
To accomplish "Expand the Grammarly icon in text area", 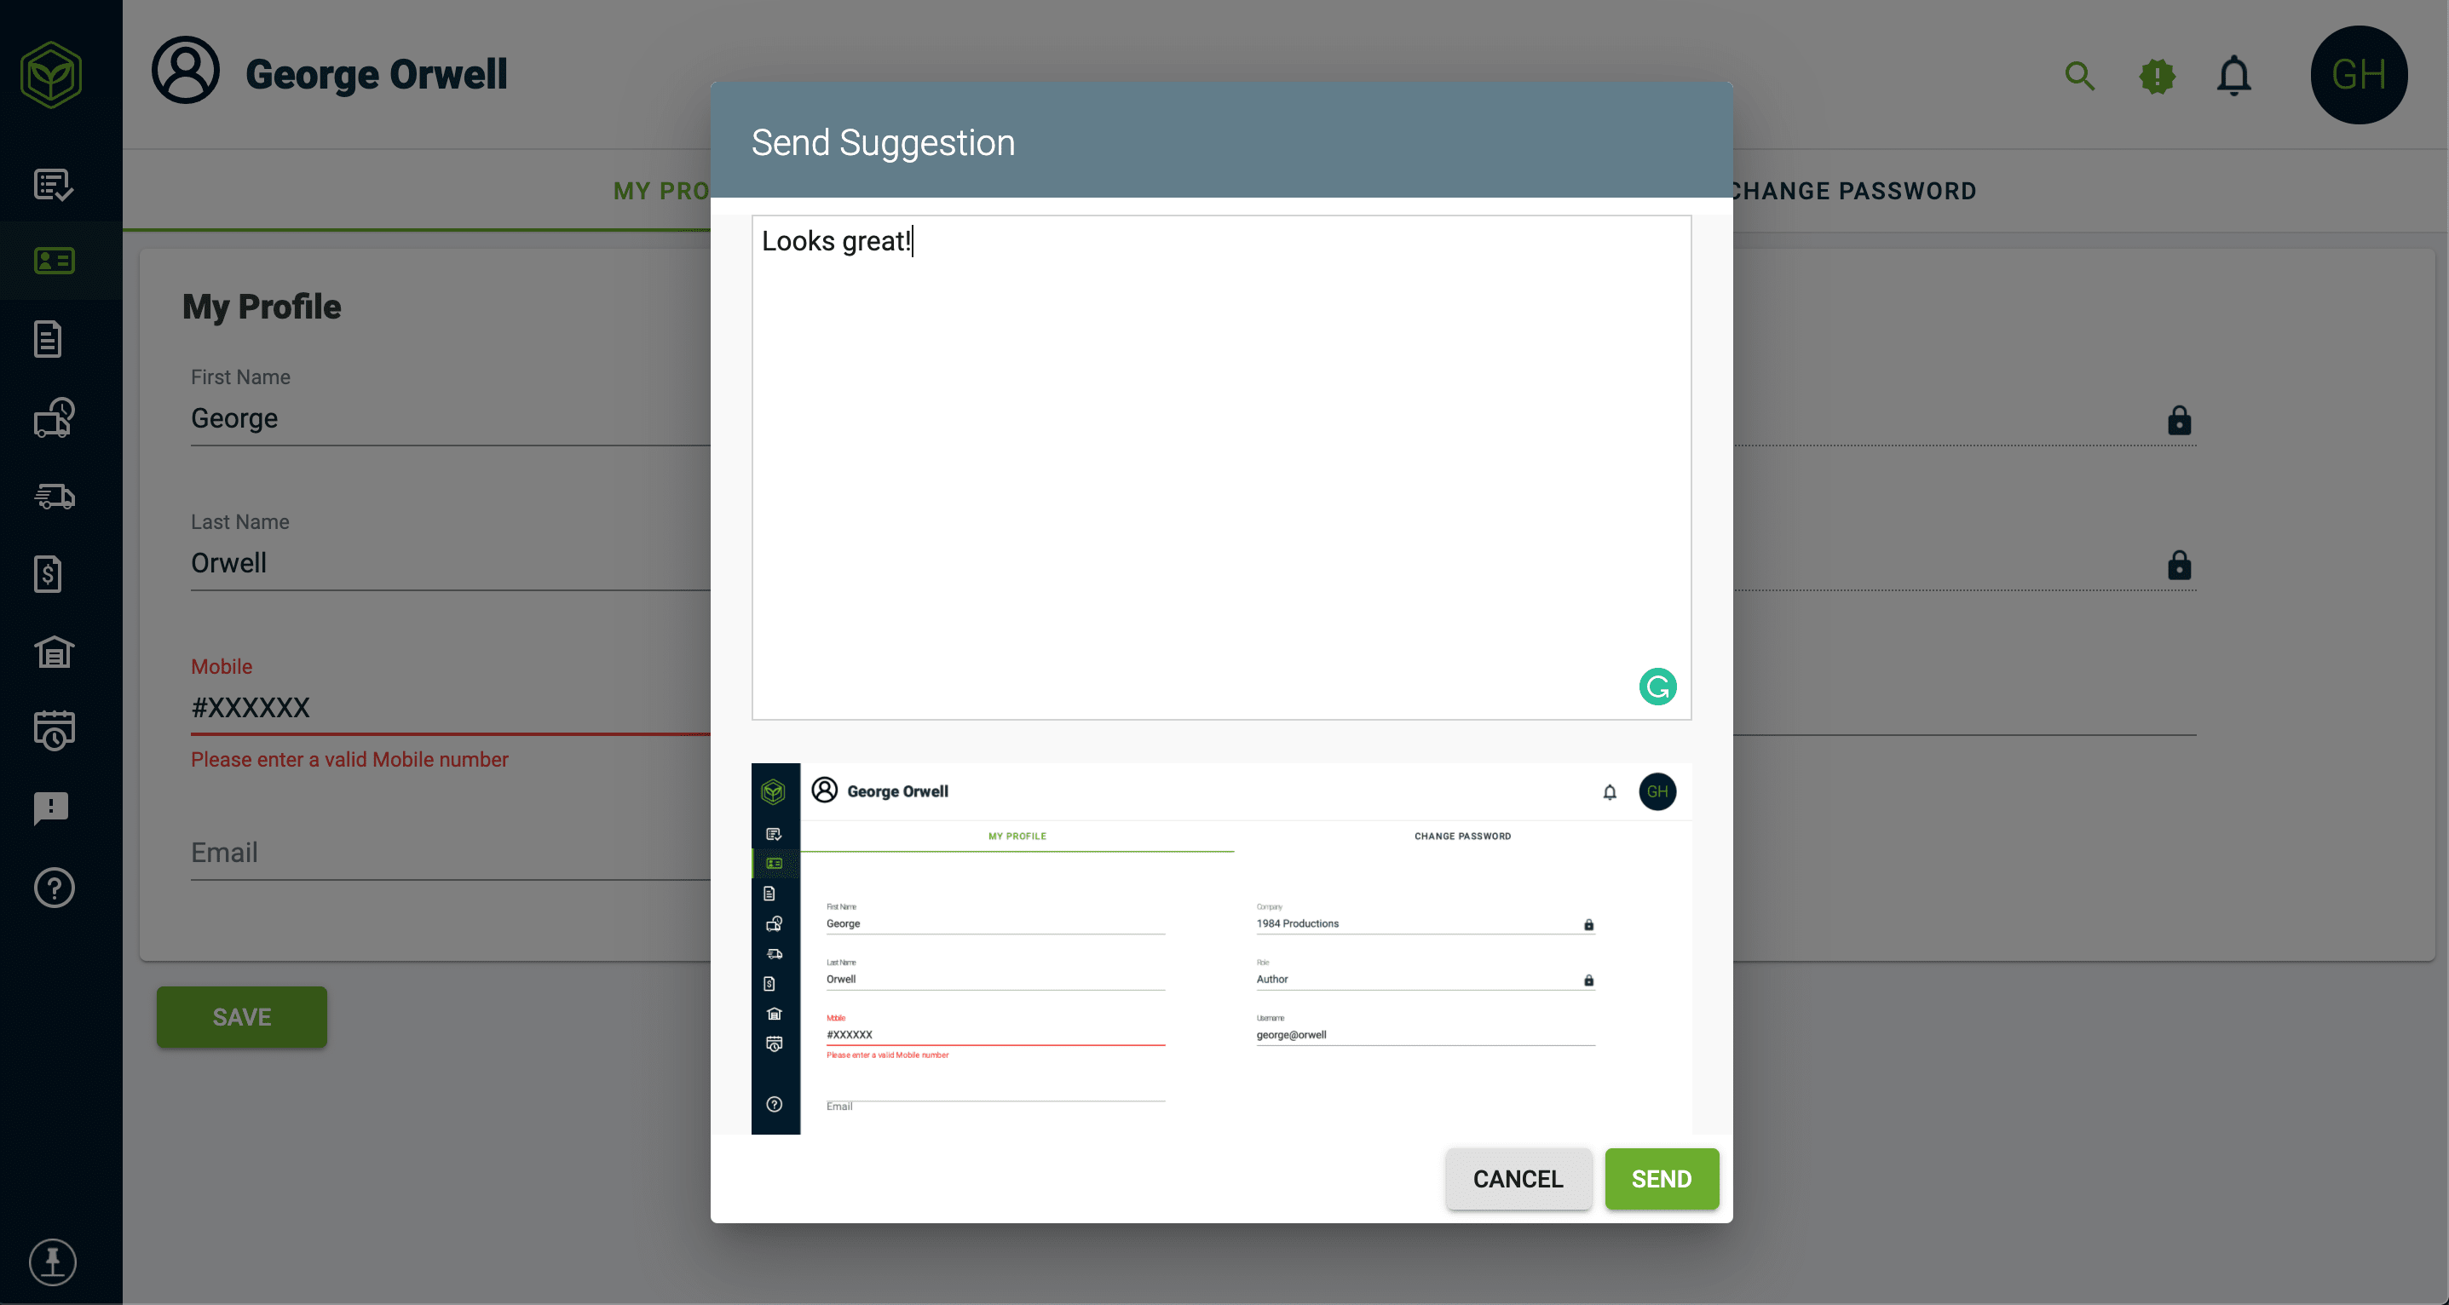I will (1656, 687).
